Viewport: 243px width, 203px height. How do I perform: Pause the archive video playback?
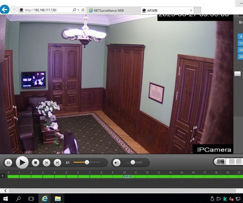point(8,163)
